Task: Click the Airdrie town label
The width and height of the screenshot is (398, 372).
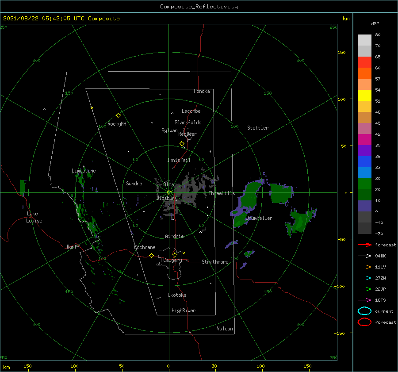Action: pyautogui.click(x=174, y=236)
